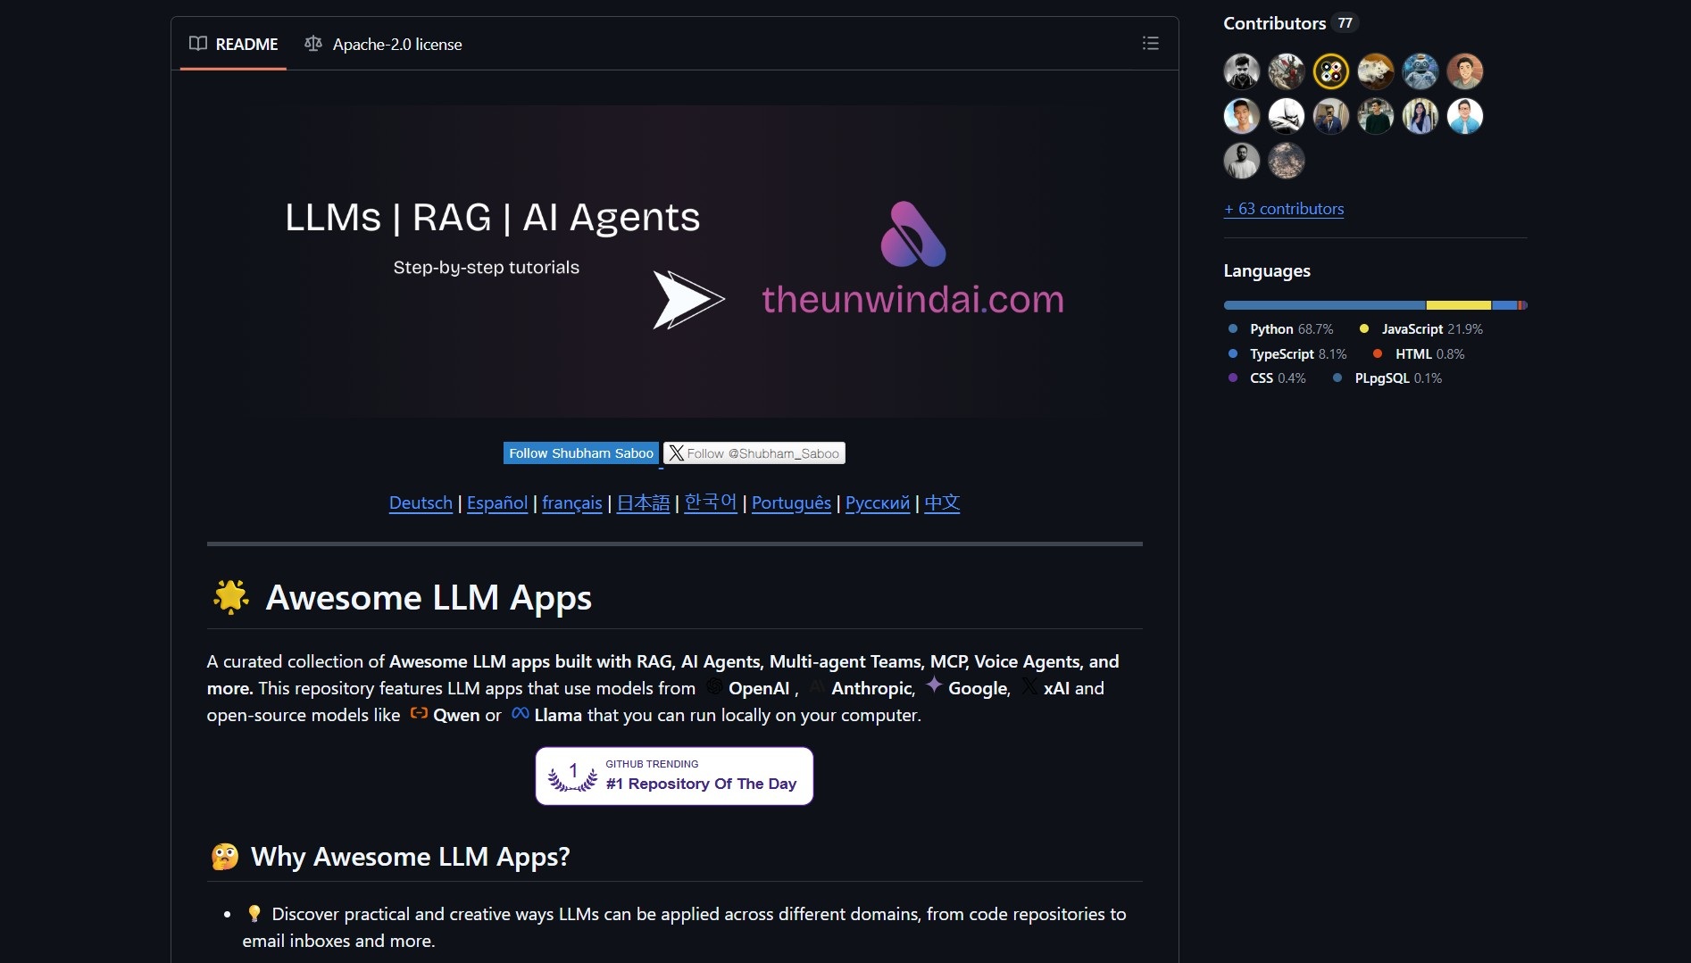Open the Português translation link
This screenshot has height=963, width=1691.
(x=791, y=503)
